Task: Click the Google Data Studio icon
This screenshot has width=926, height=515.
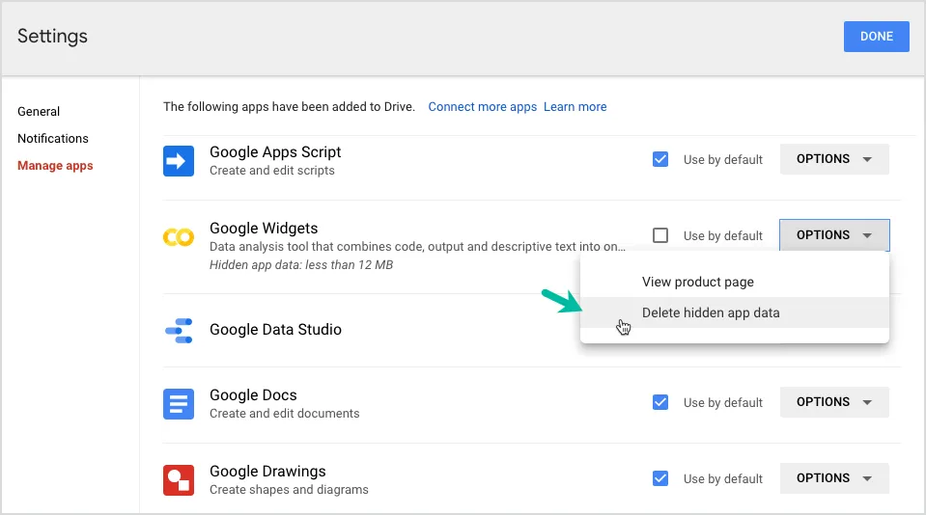Action: click(179, 331)
